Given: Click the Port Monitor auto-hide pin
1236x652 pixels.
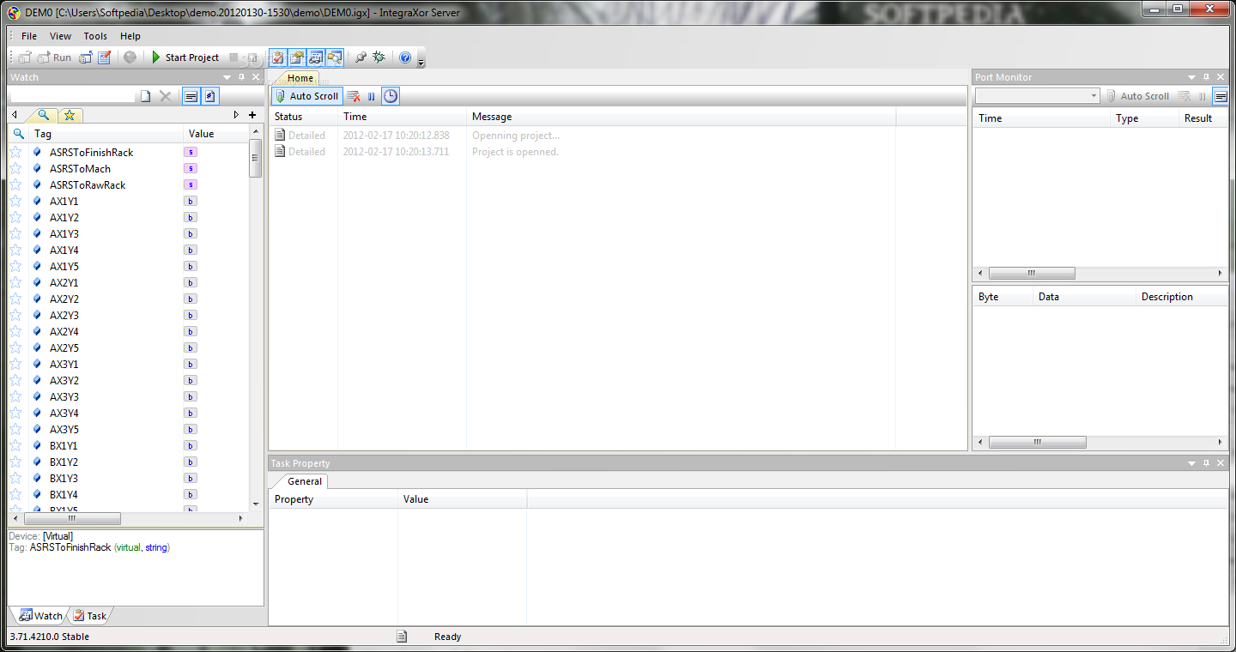Looking at the screenshot, I should click(1206, 77).
